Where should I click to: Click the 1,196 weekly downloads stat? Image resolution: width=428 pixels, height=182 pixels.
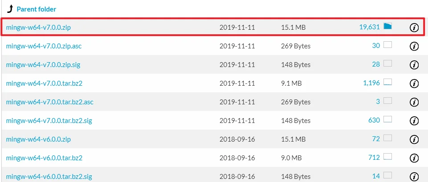pyautogui.click(x=371, y=83)
